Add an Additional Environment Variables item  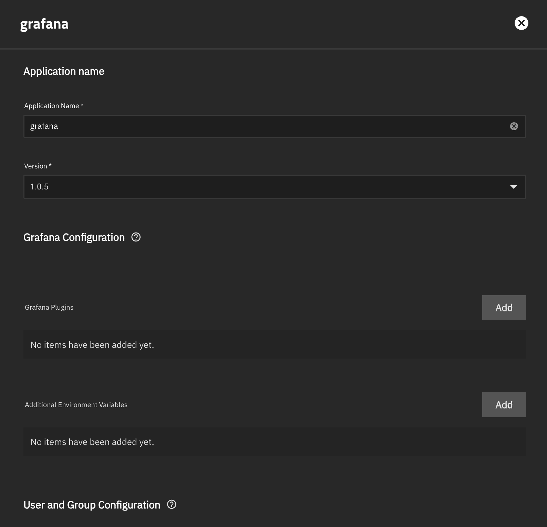(x=504, y=405)
